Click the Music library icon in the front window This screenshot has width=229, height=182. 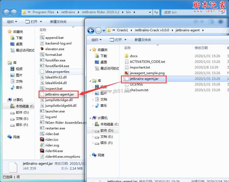pyautogui.click(x=97, y=105)
